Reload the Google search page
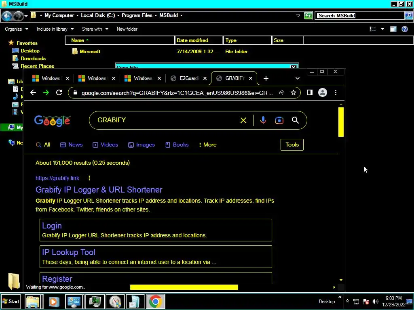This screenshot has height=310, width=414. click(x=59, y=92)
